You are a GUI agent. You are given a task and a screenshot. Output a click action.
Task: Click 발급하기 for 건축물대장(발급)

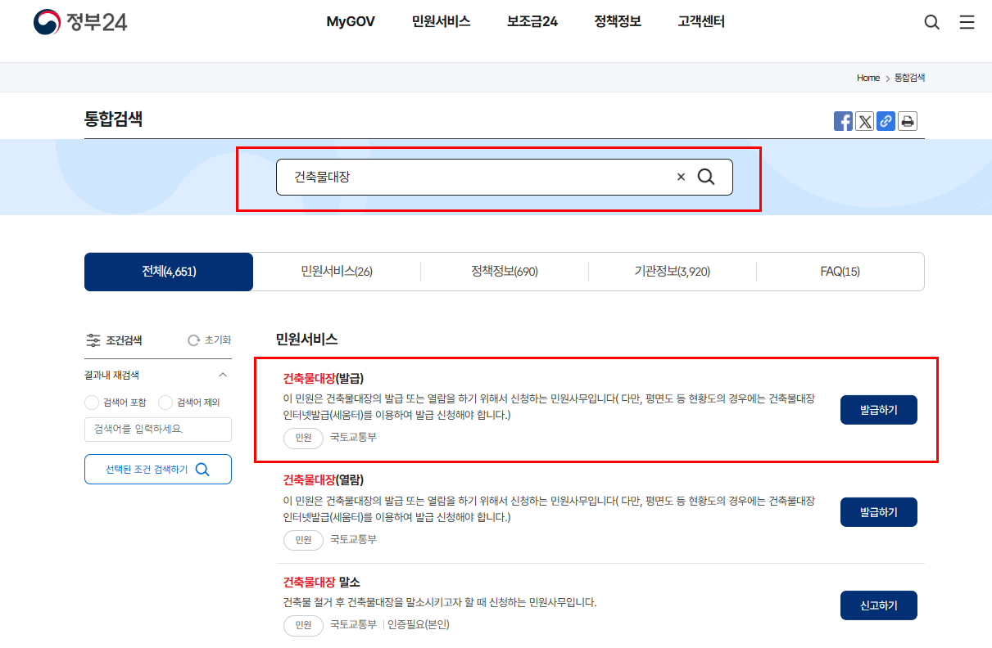(x=878, y=409)
